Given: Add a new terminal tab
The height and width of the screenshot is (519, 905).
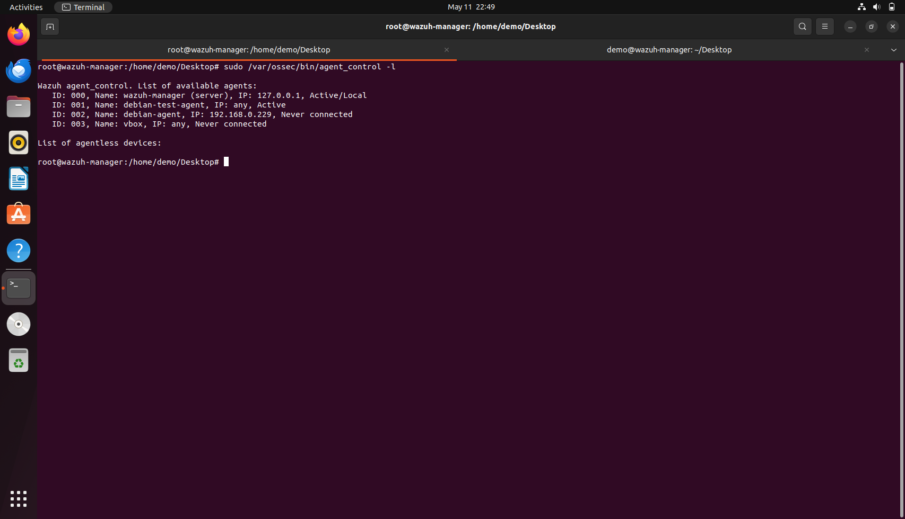Looking at the screenshot, I should [x=50, y=26].
